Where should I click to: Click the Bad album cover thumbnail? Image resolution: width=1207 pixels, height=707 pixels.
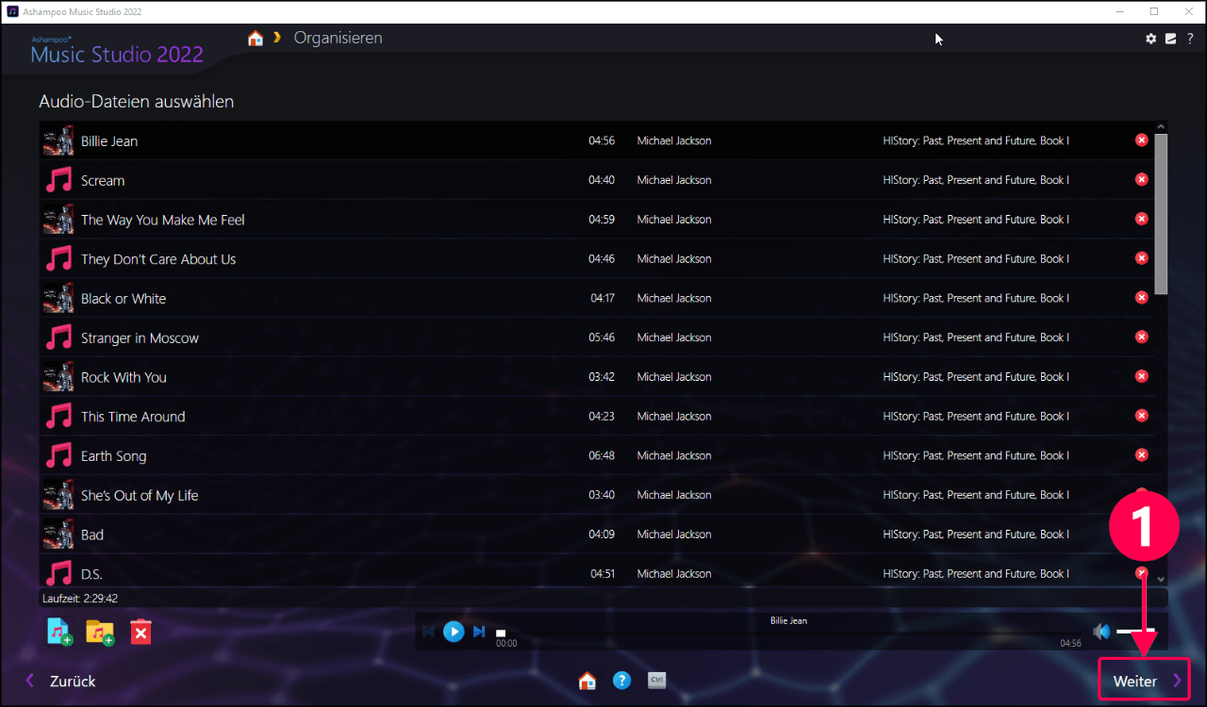[58, 534]
